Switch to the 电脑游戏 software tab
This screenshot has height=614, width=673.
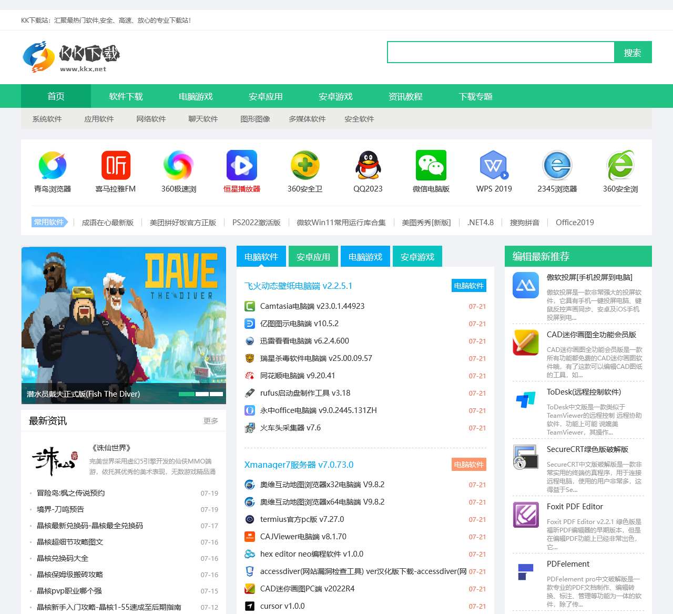click(x=365, y=256)
